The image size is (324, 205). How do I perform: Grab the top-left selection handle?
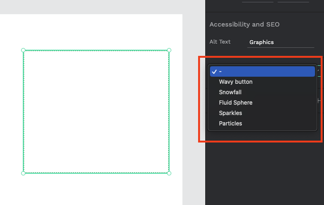pos(23,50)
